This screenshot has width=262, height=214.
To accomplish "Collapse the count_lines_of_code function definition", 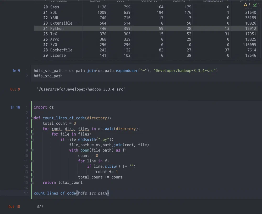I will [32, 118].
